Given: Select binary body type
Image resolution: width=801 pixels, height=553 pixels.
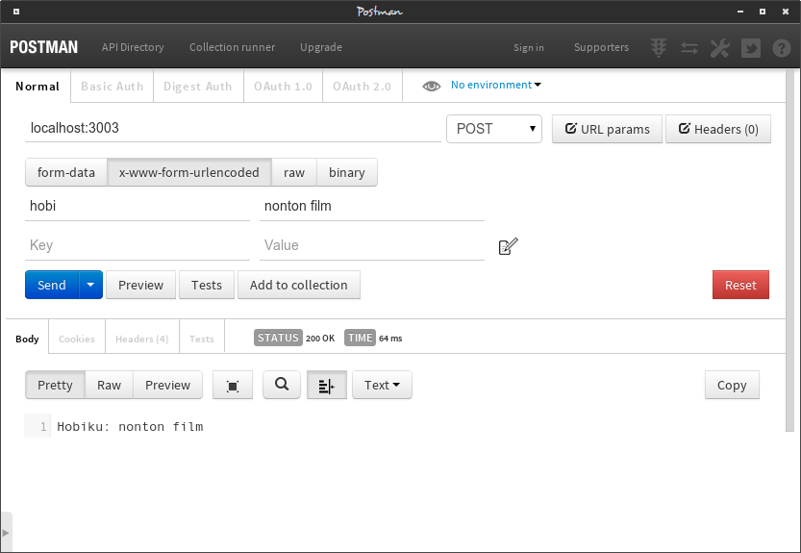Looking at the screenshot, I should 347,172.
